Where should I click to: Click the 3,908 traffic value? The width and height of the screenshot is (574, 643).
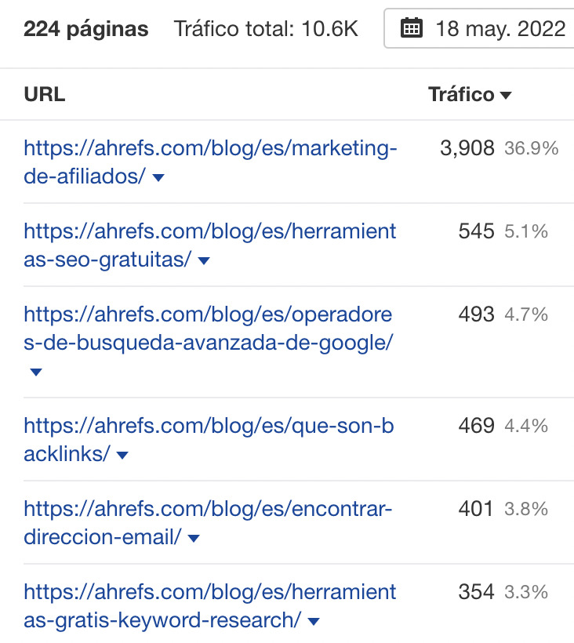[x=467, y=148]
